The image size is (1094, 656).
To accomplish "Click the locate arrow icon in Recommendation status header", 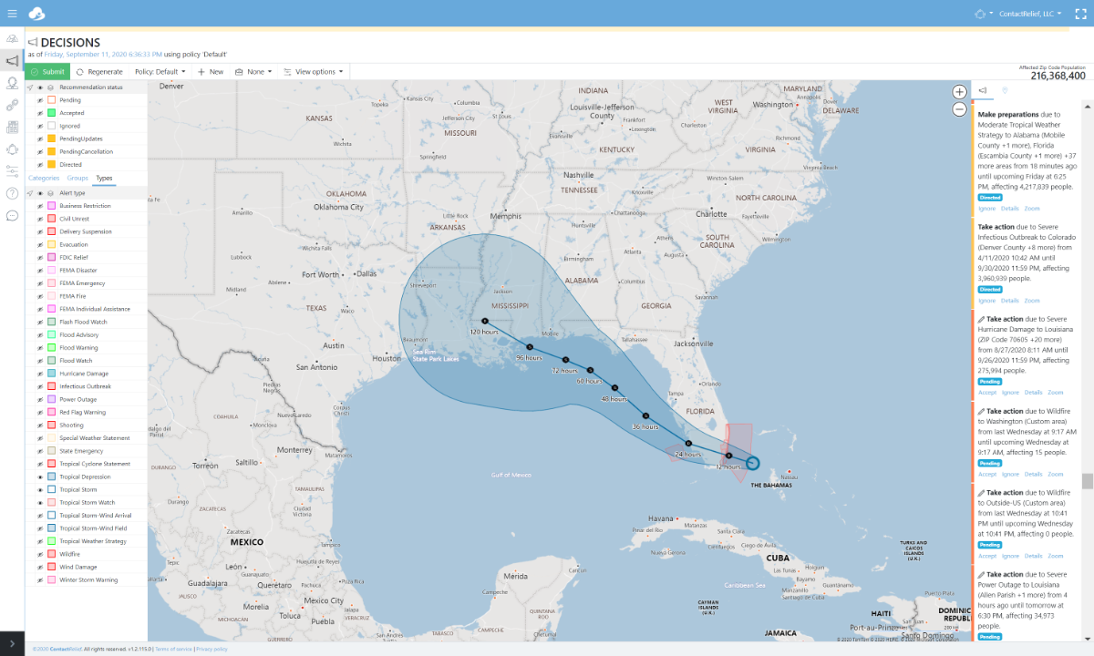I will click(29, 87).
